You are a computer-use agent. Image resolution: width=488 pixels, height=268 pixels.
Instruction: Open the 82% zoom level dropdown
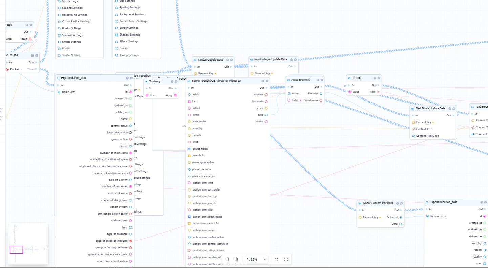coord(257,259)
